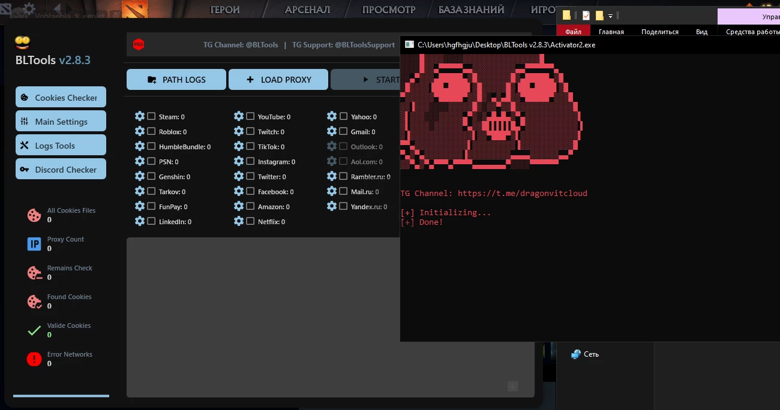
Task: Click the blue progress bar at bottom-left
Action: click(x=61, y=396)
